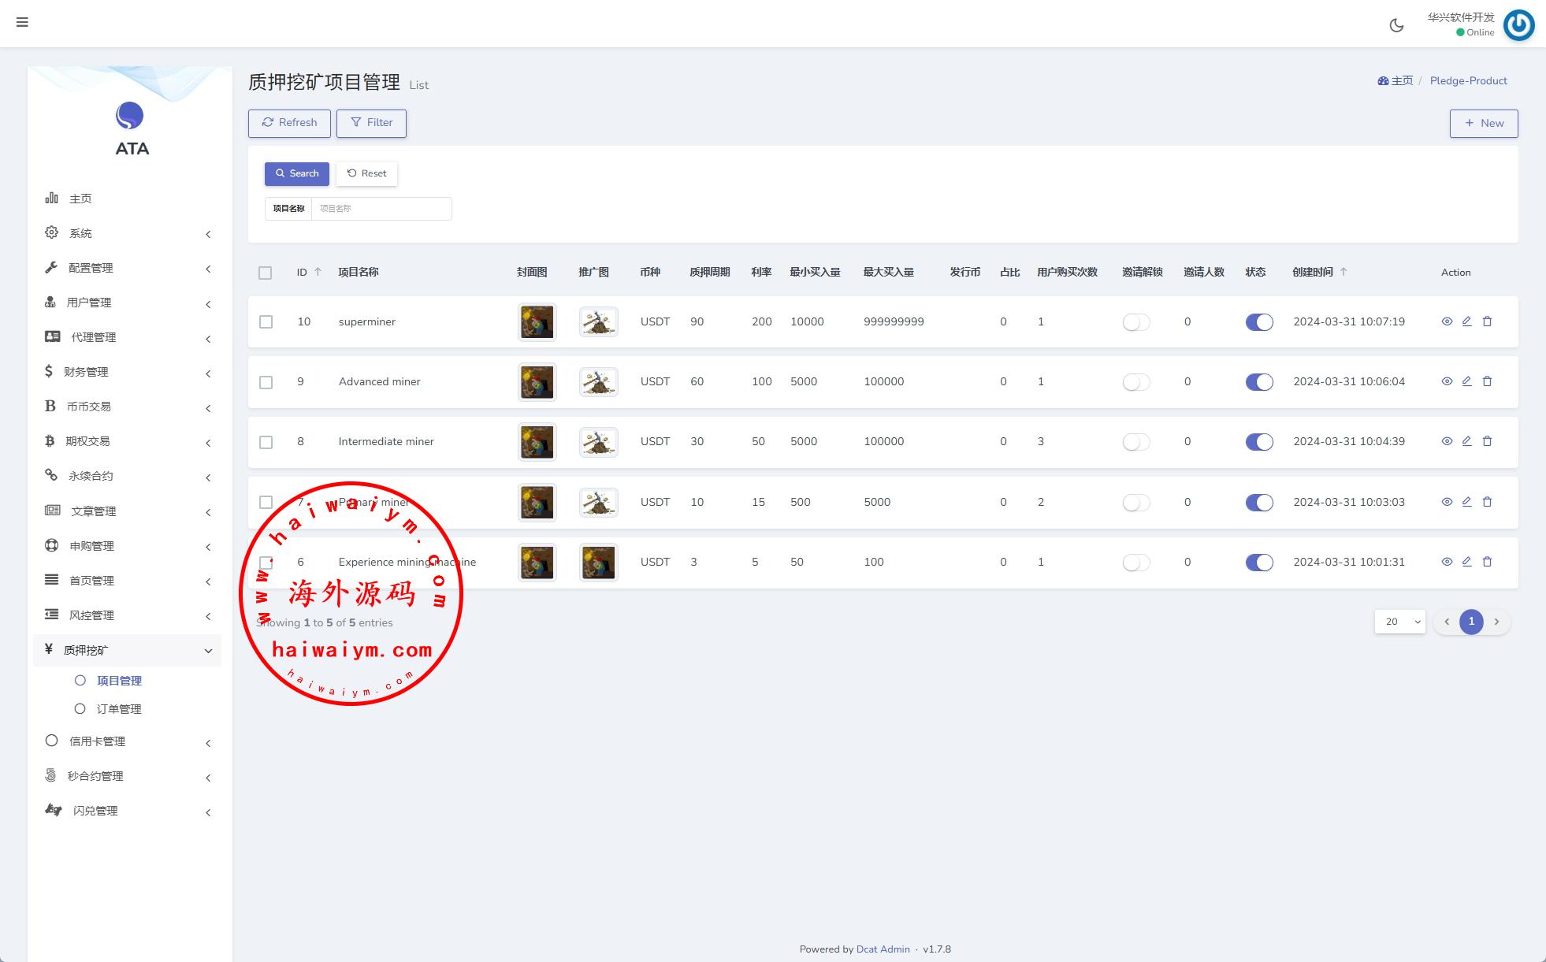Disable status toggle for superminer
The image size is (1546, 962).
(1258, 322)
